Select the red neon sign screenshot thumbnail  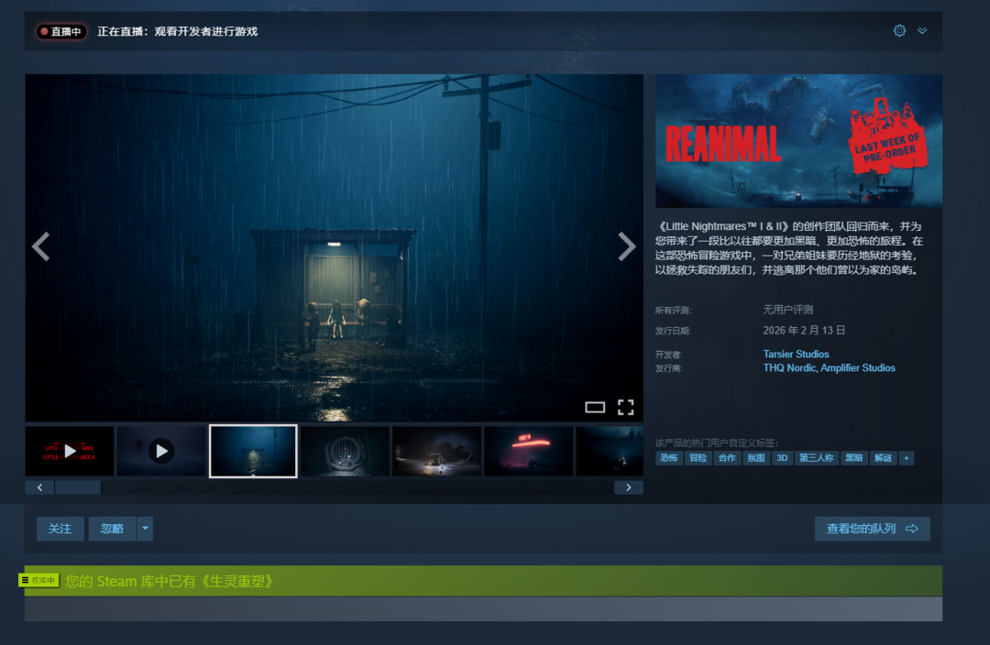528,451
